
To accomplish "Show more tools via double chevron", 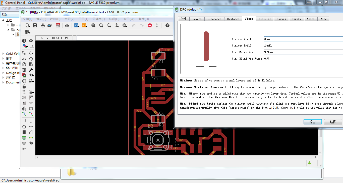I will pyautogui.click(x=28, y=157).
